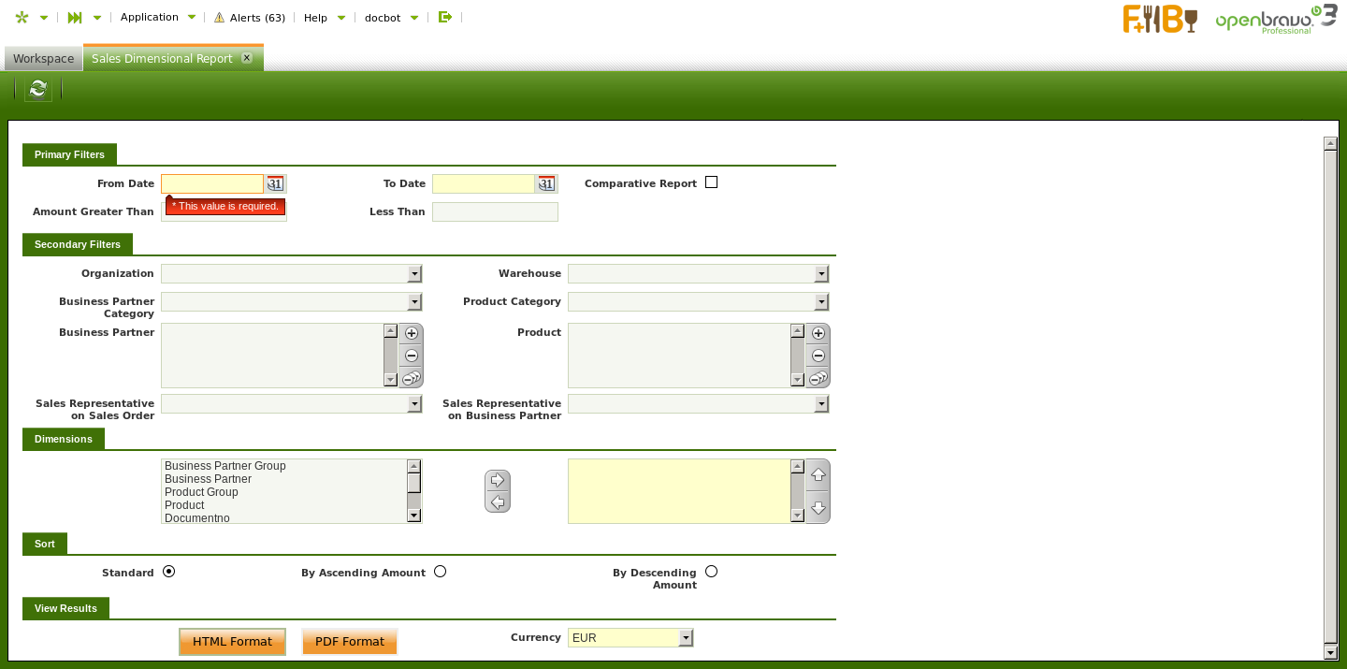Expand the Organization dropdown

pyautogui.click(x=414, y=274)
